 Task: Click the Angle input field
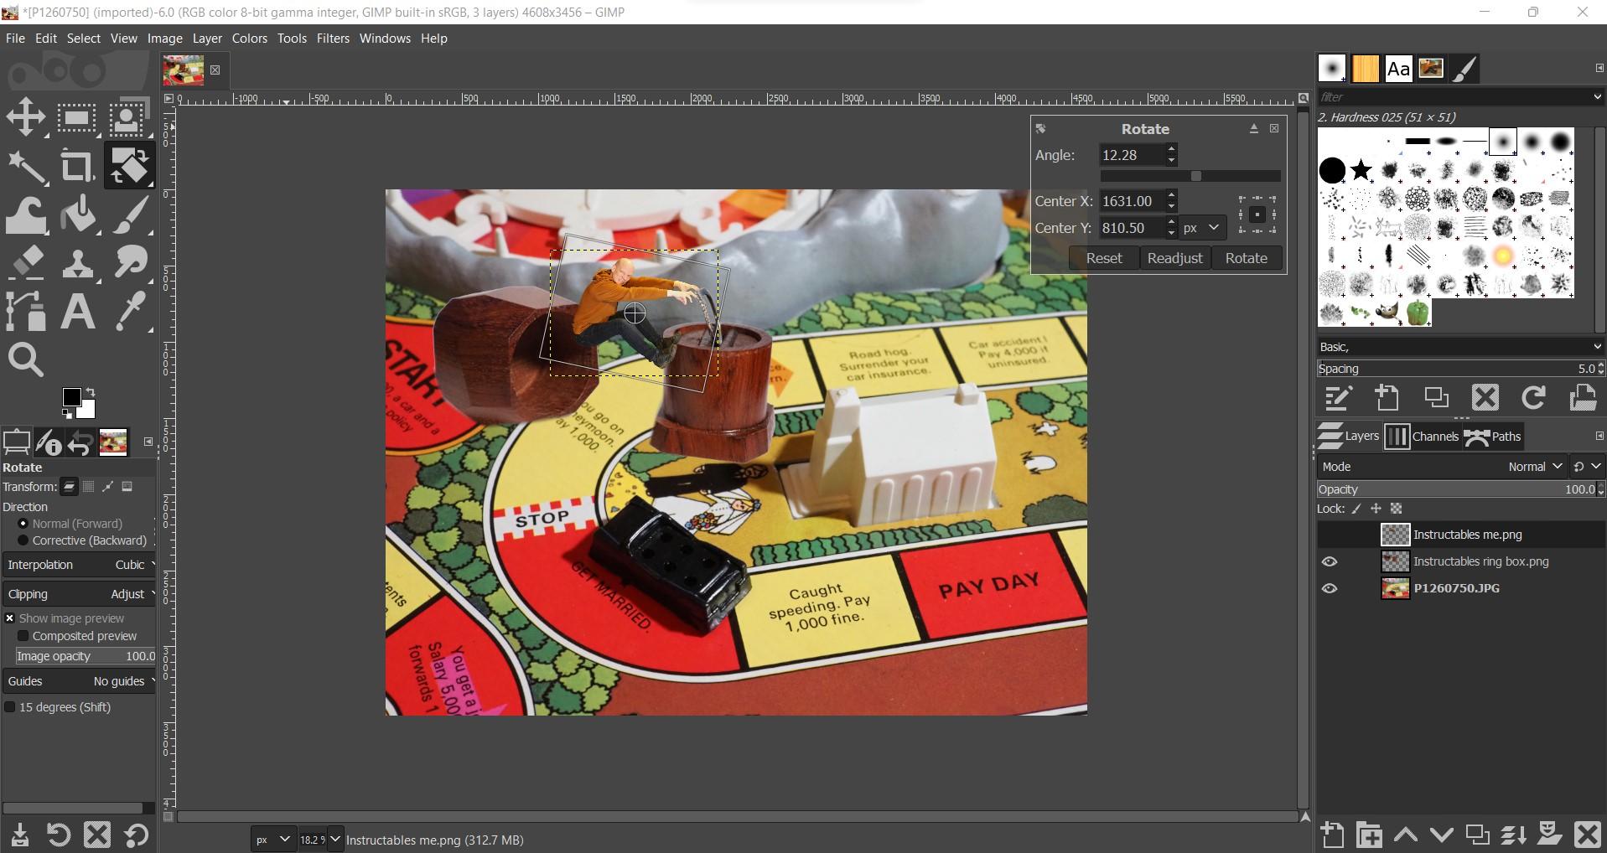[1132, 155]
